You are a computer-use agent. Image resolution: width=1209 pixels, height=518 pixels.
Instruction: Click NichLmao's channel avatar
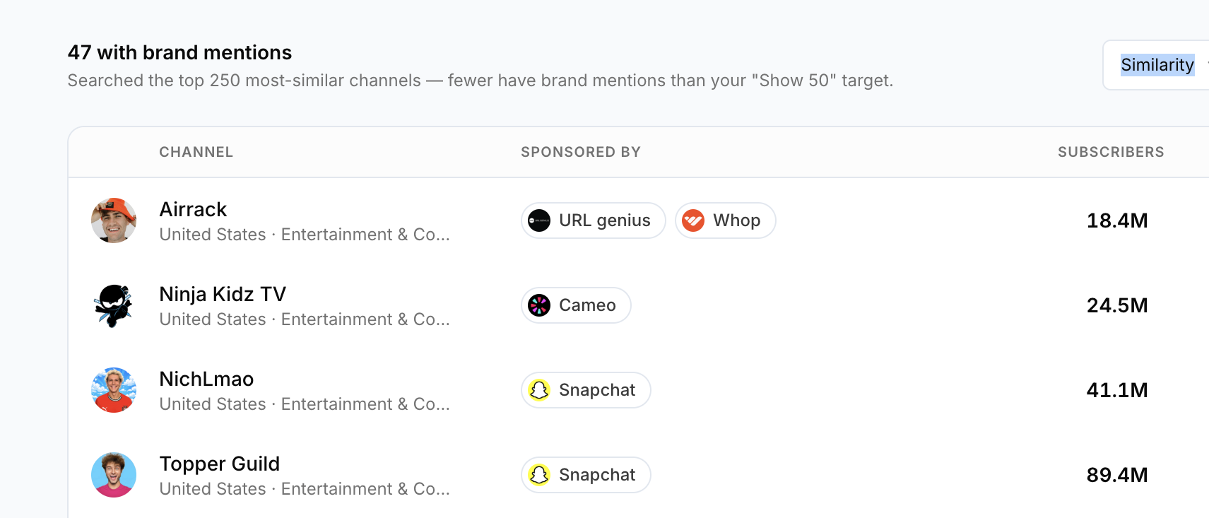114,390
